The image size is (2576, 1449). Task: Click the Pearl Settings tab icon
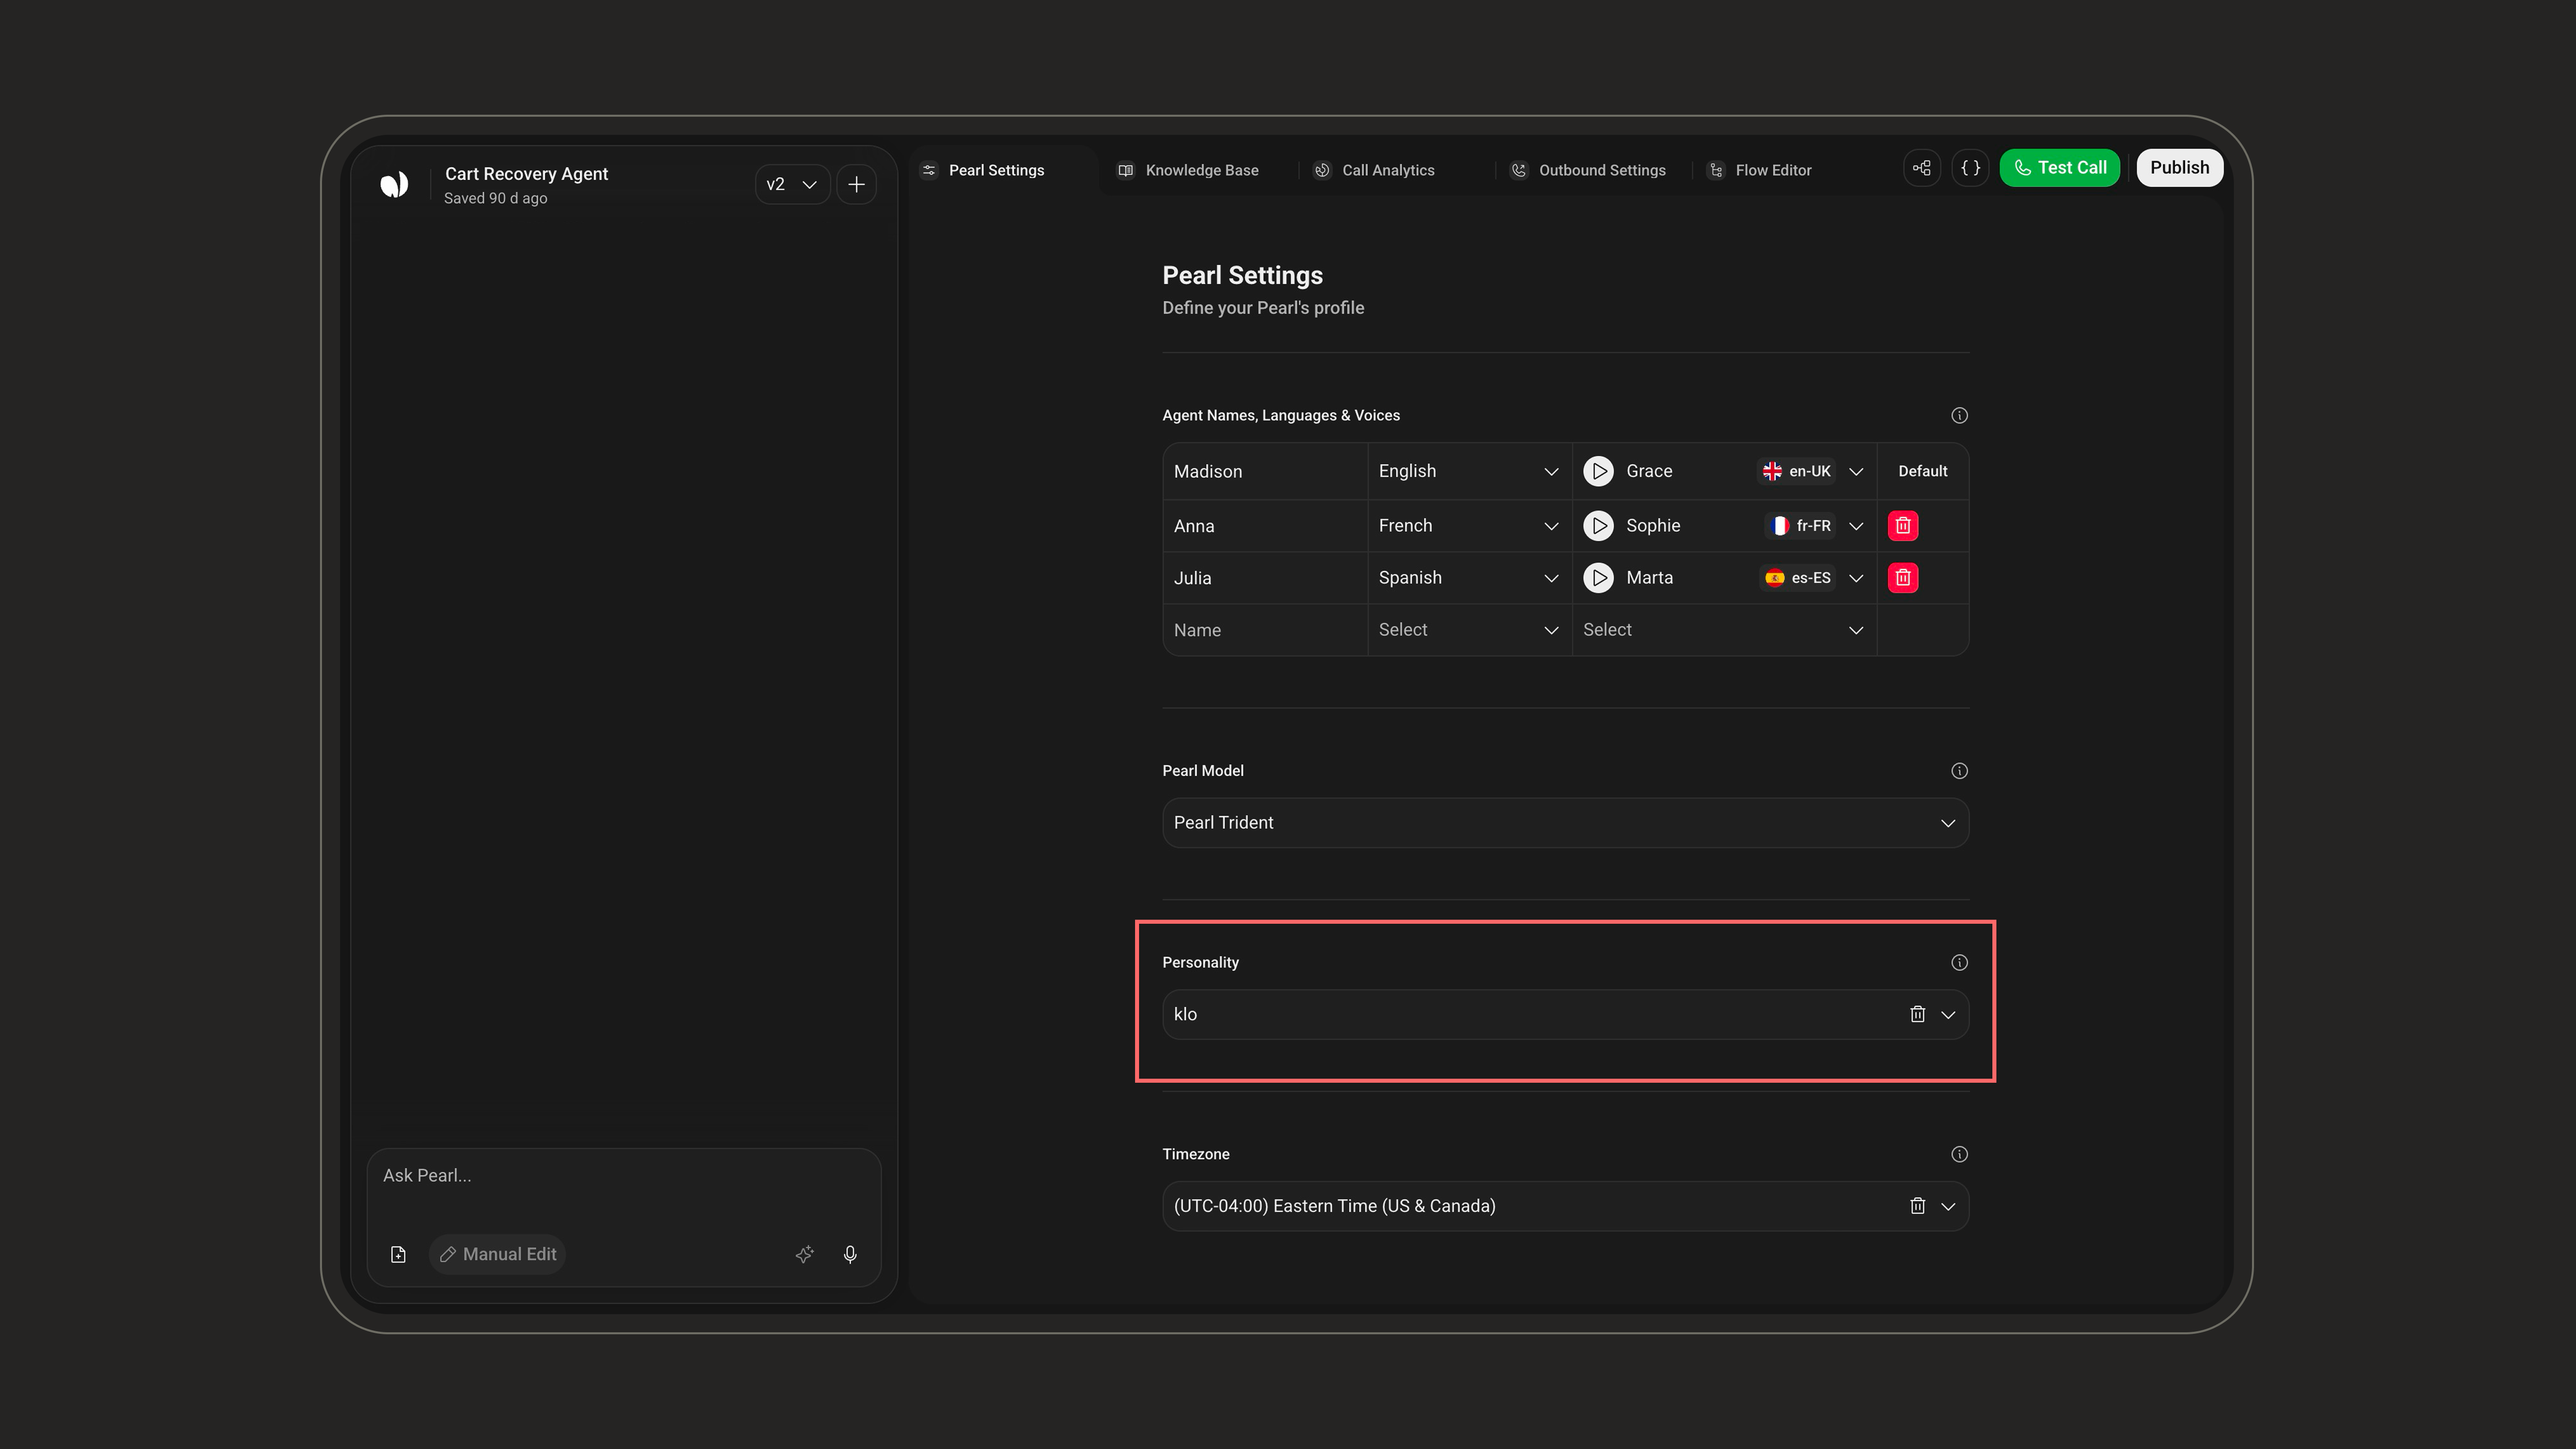tap(929, 170)
